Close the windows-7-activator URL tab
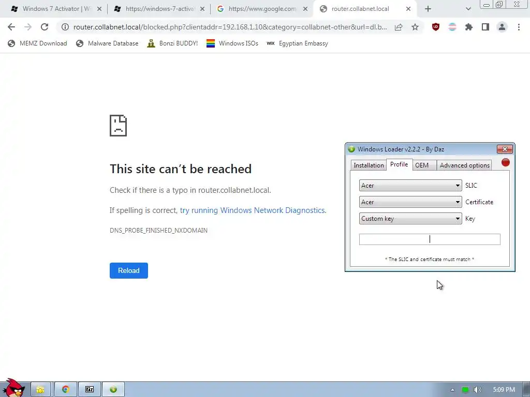This screenshot has width=530, height=397. click(202, 9)
